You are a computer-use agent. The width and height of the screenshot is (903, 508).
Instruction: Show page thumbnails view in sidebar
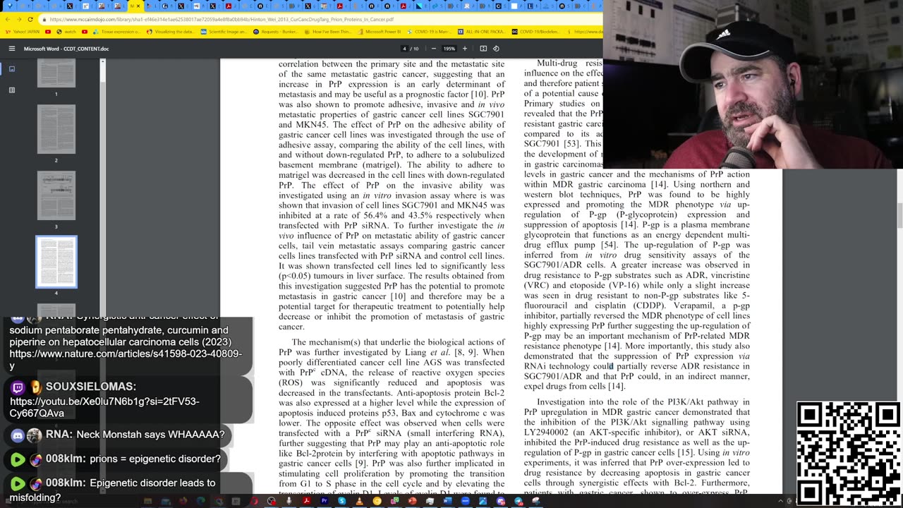tap(12, 69)
